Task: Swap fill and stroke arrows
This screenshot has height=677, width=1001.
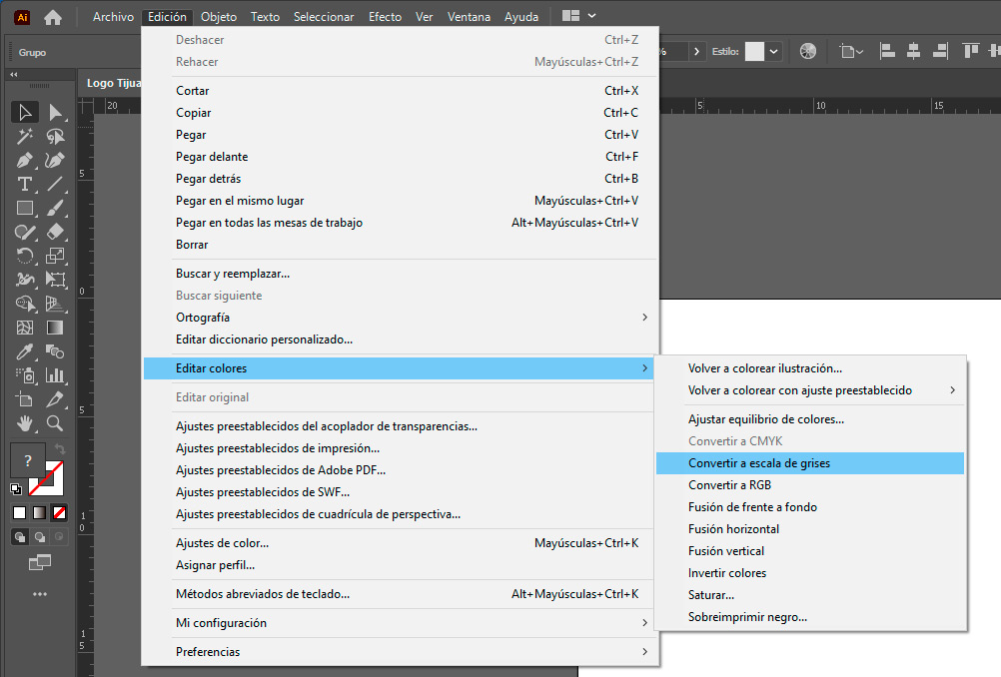Action: click(59, 449)
